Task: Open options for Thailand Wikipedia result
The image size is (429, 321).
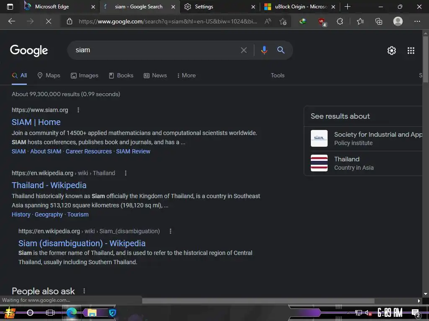Action: tap(126, 173)
